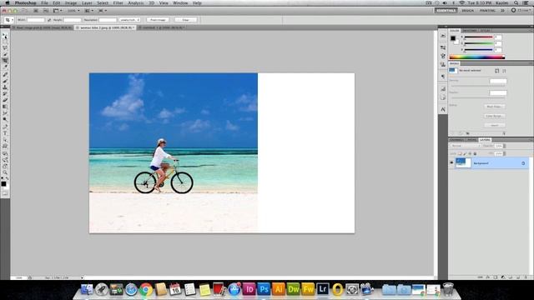Screen dimensions: 534x300
Task: Switch to the Painting workspace
Action: point(487,11)
